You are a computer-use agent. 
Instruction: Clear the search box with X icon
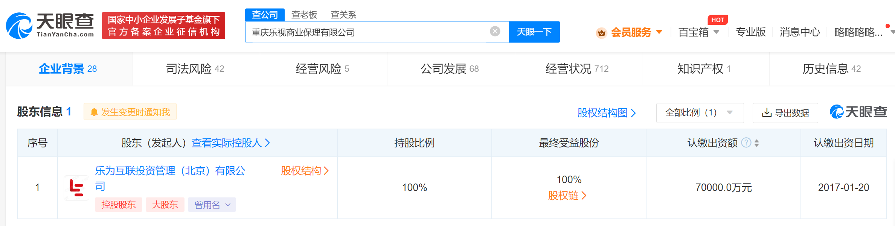click(x=495, y=32)
